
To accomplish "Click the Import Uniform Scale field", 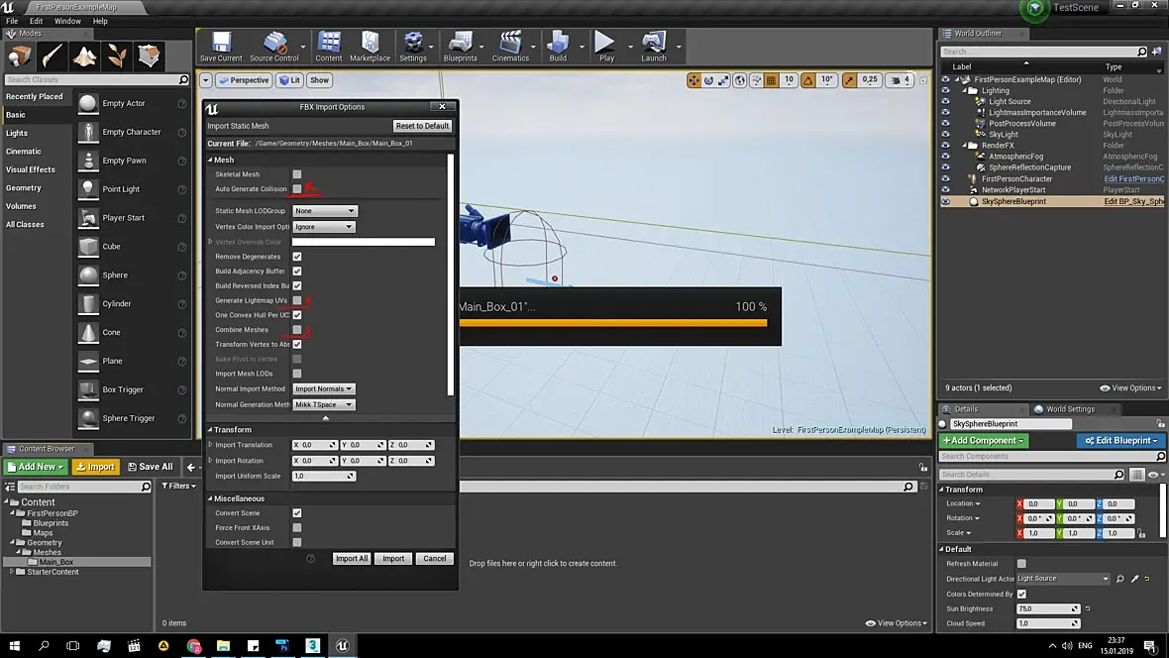I will 323,476.
